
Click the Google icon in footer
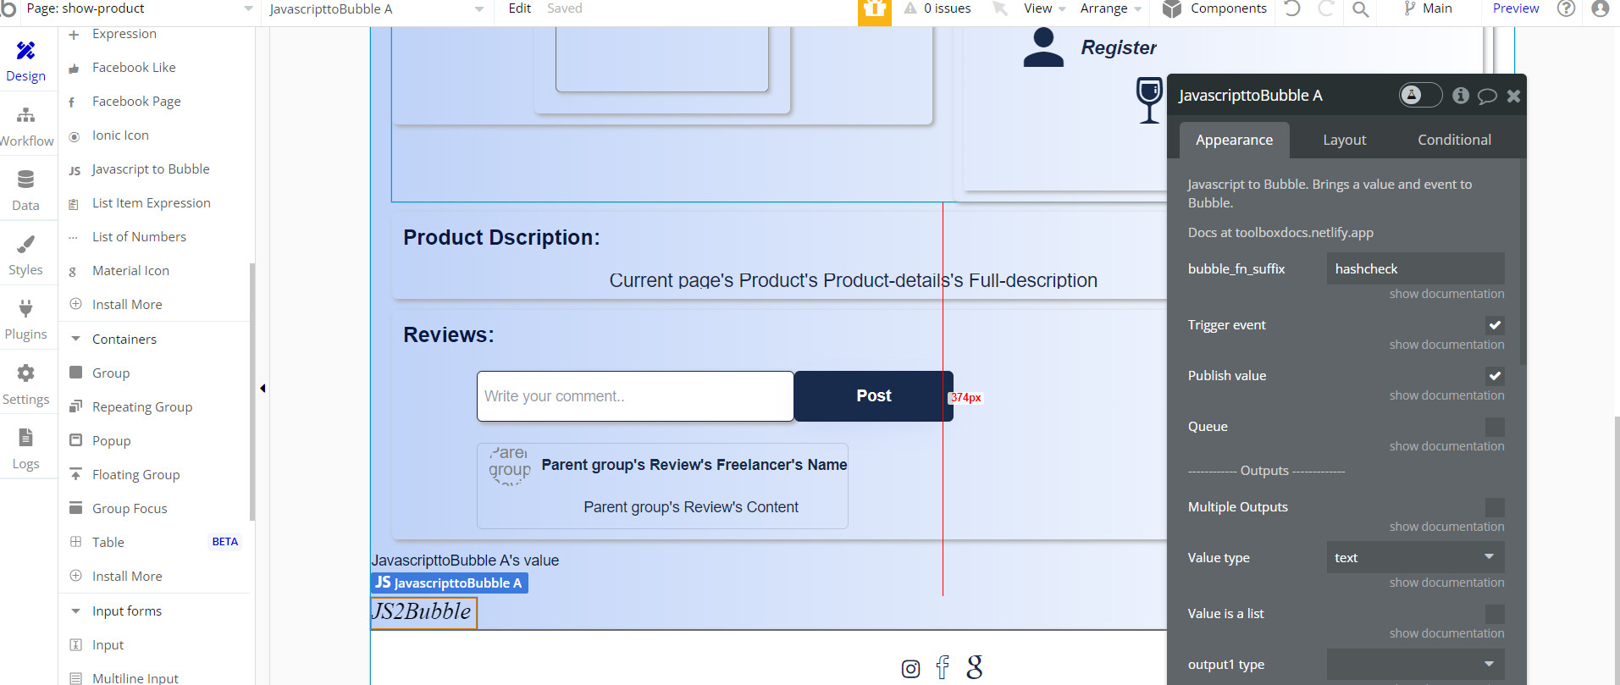click(x=975, y=667)
